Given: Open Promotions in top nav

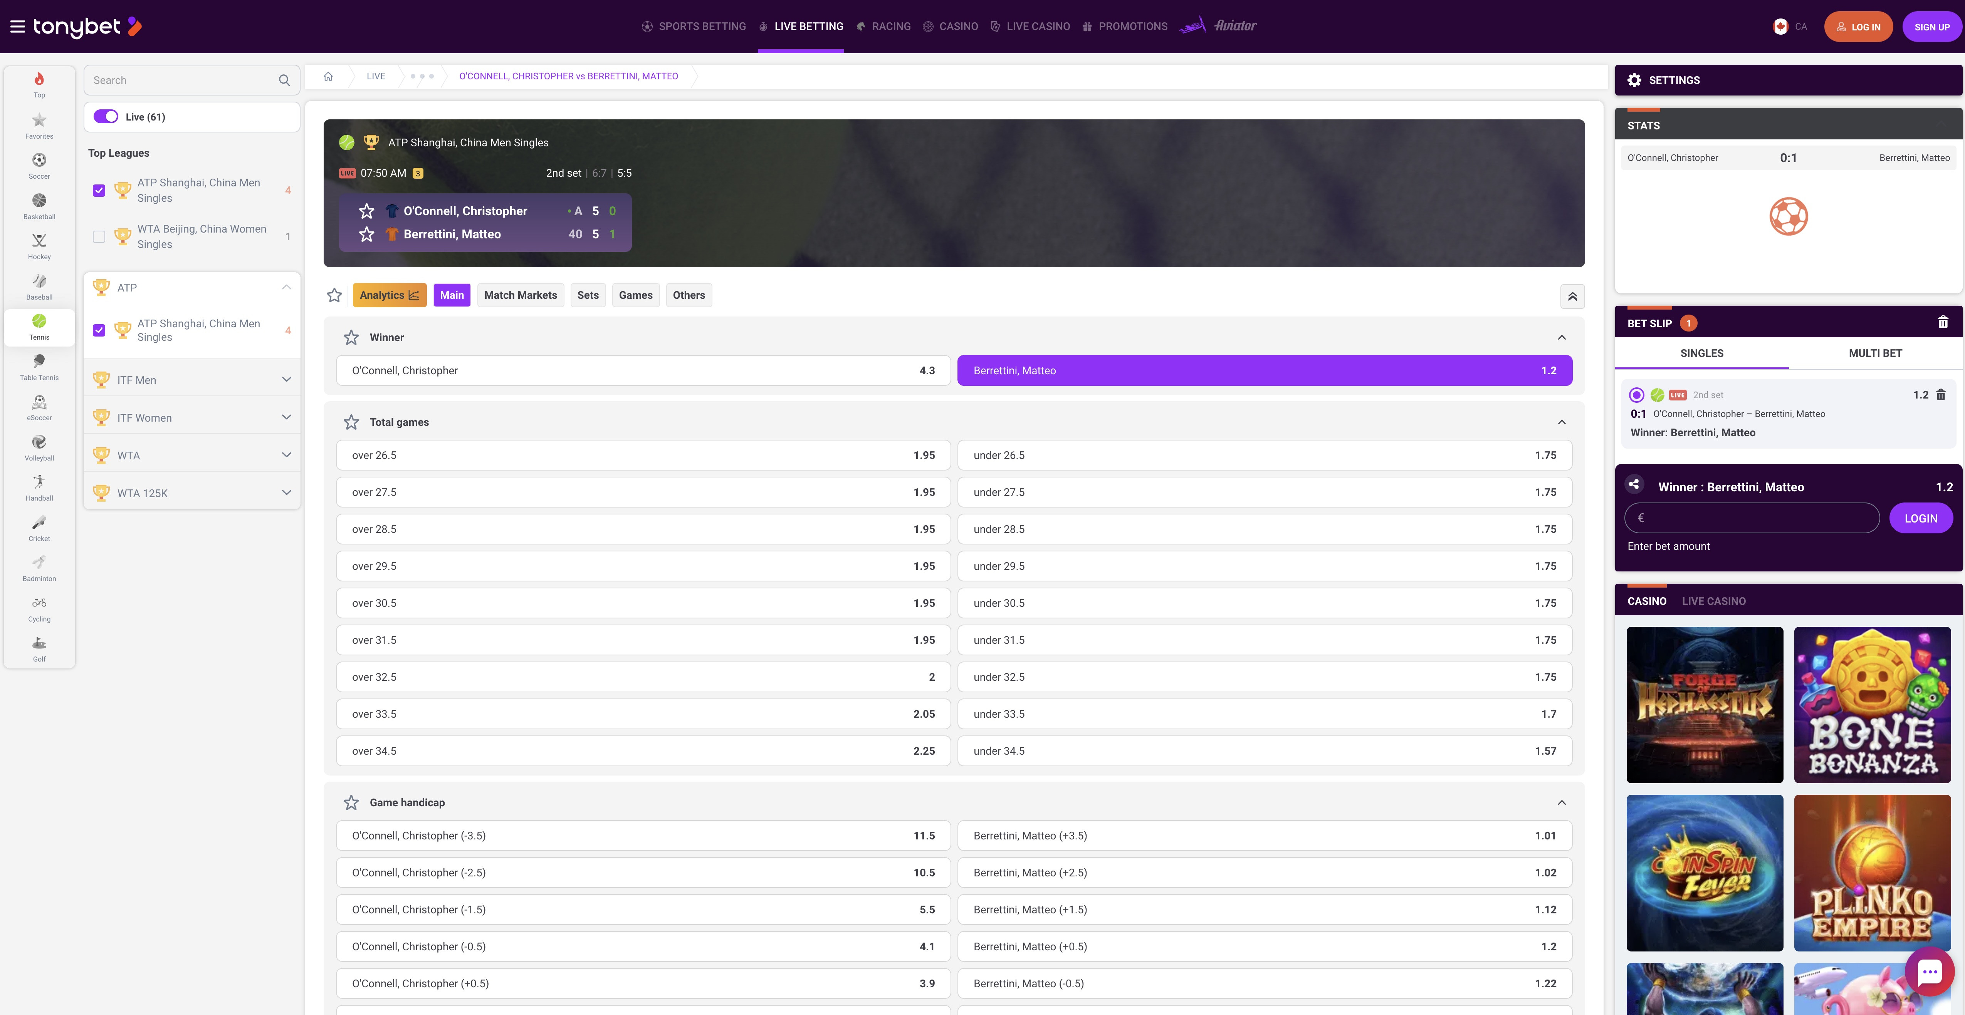Looking at the screenshot, I should tap(1124, 27).
